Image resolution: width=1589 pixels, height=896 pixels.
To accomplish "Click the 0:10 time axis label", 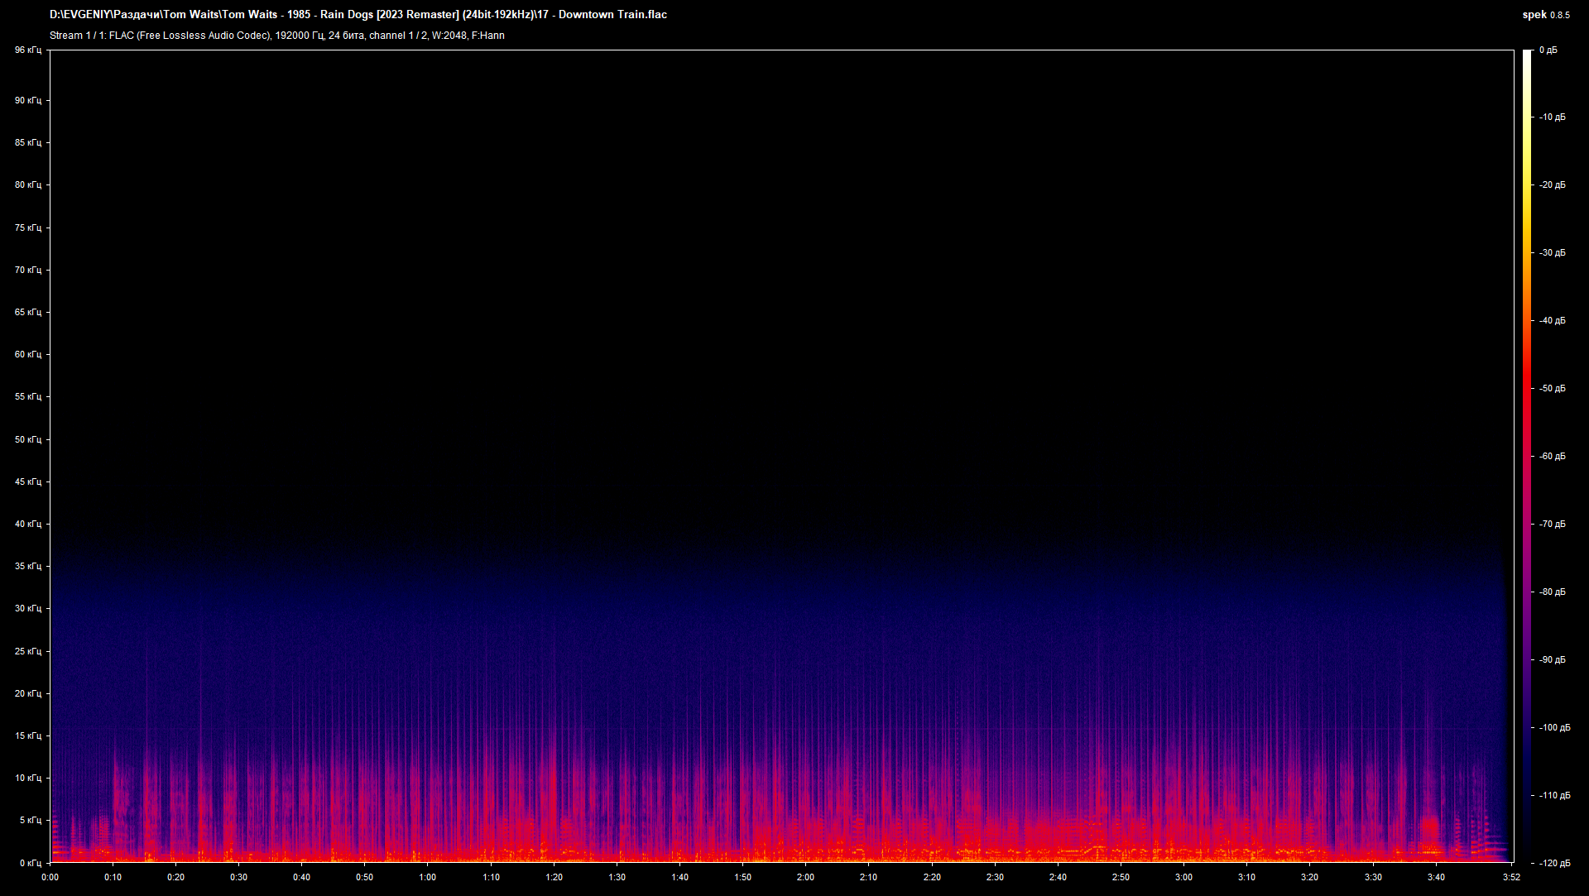I will pyautogui.click(x=113, y=877).
